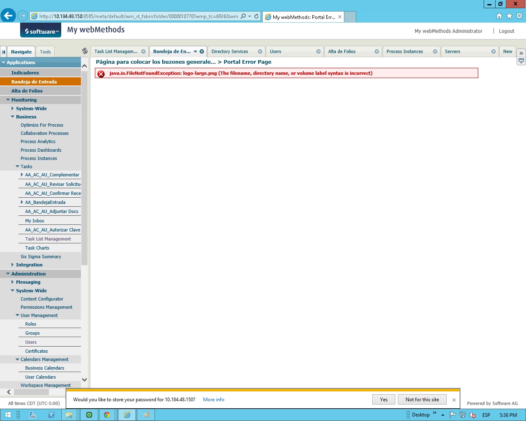Open the Favorites star icon

pos(510,16)
